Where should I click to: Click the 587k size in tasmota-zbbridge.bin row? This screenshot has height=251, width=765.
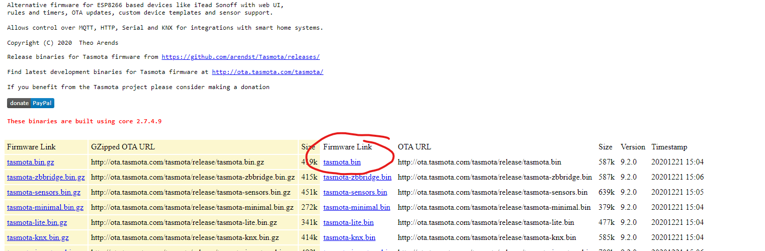(607, 177)
